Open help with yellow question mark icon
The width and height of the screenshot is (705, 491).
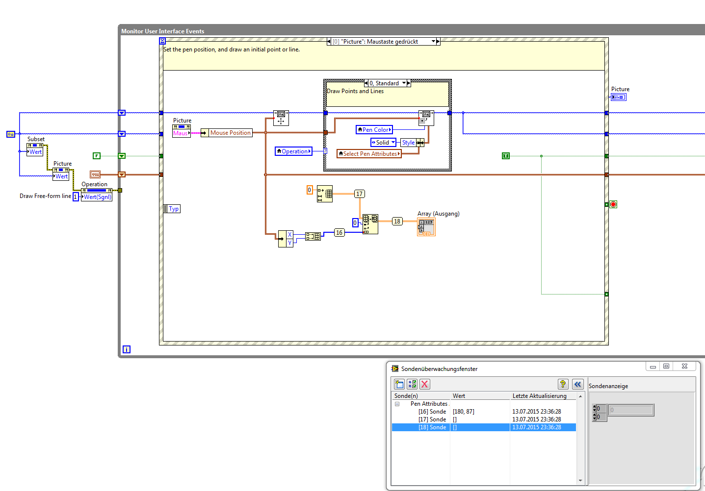563,384
